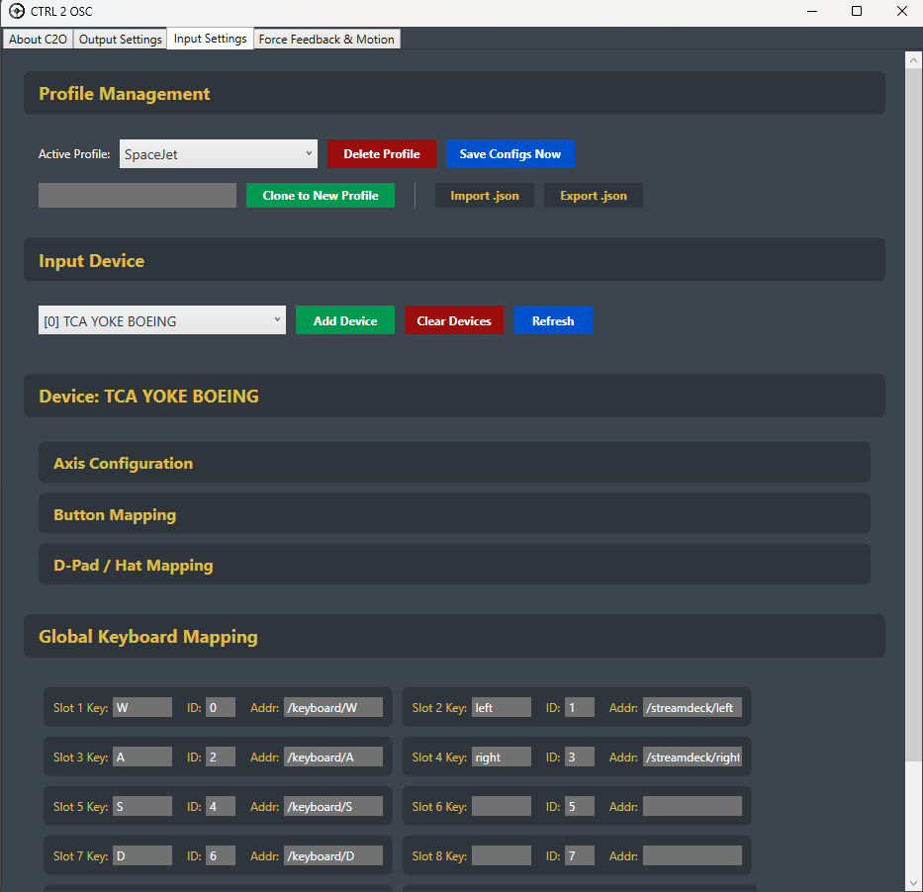Click the Add Device button
923x892 pixels.
click(344, 319)
